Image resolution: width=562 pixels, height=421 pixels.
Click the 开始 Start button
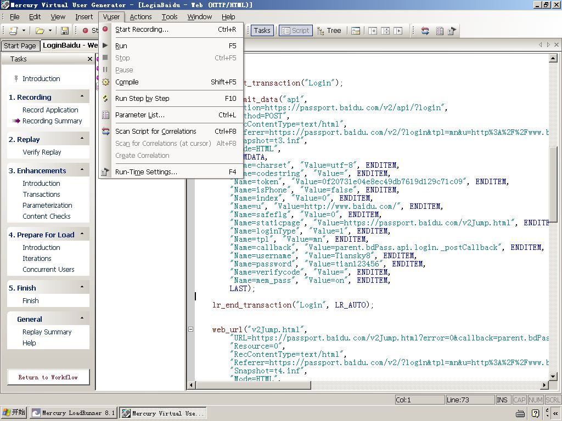coord(14,413)
